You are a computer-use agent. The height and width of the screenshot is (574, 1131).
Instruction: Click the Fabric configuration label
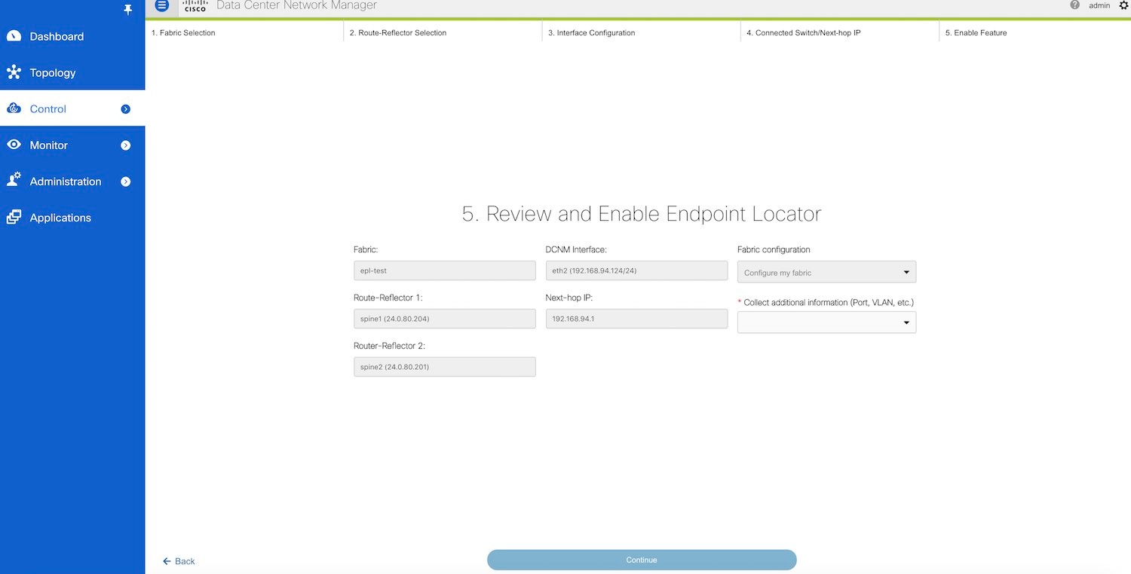pos(774,249)
